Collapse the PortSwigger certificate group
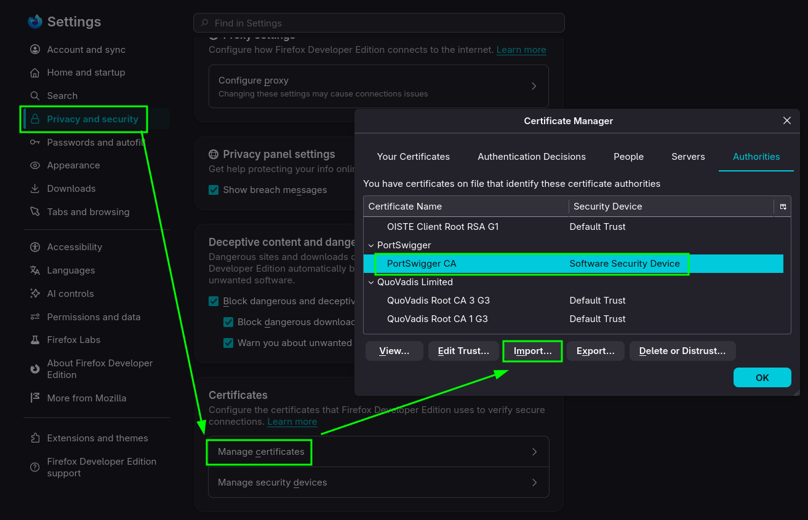This screenshot has width=808, height=520. pyautogui.click(x=371, y=245)
